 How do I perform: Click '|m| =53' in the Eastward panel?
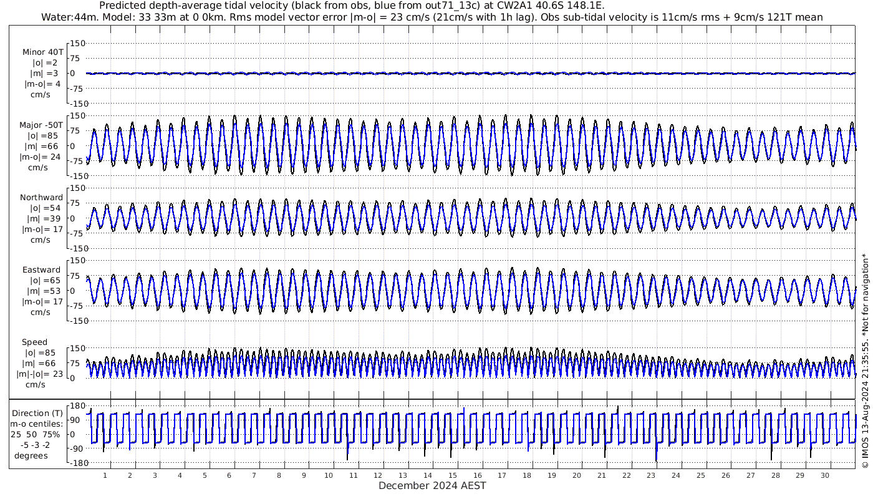coord(44,291)
